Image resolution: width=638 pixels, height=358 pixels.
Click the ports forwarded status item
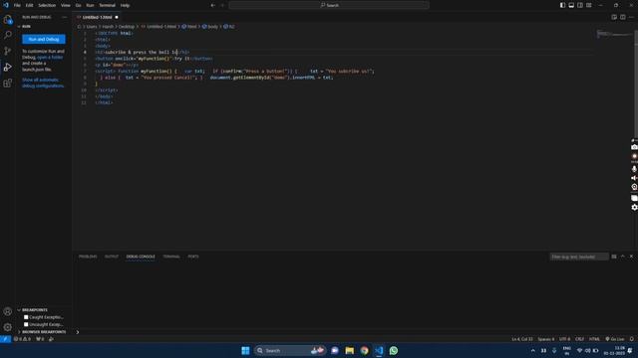click(40, 339)
